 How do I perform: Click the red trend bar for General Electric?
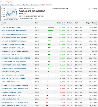(47, 99)
